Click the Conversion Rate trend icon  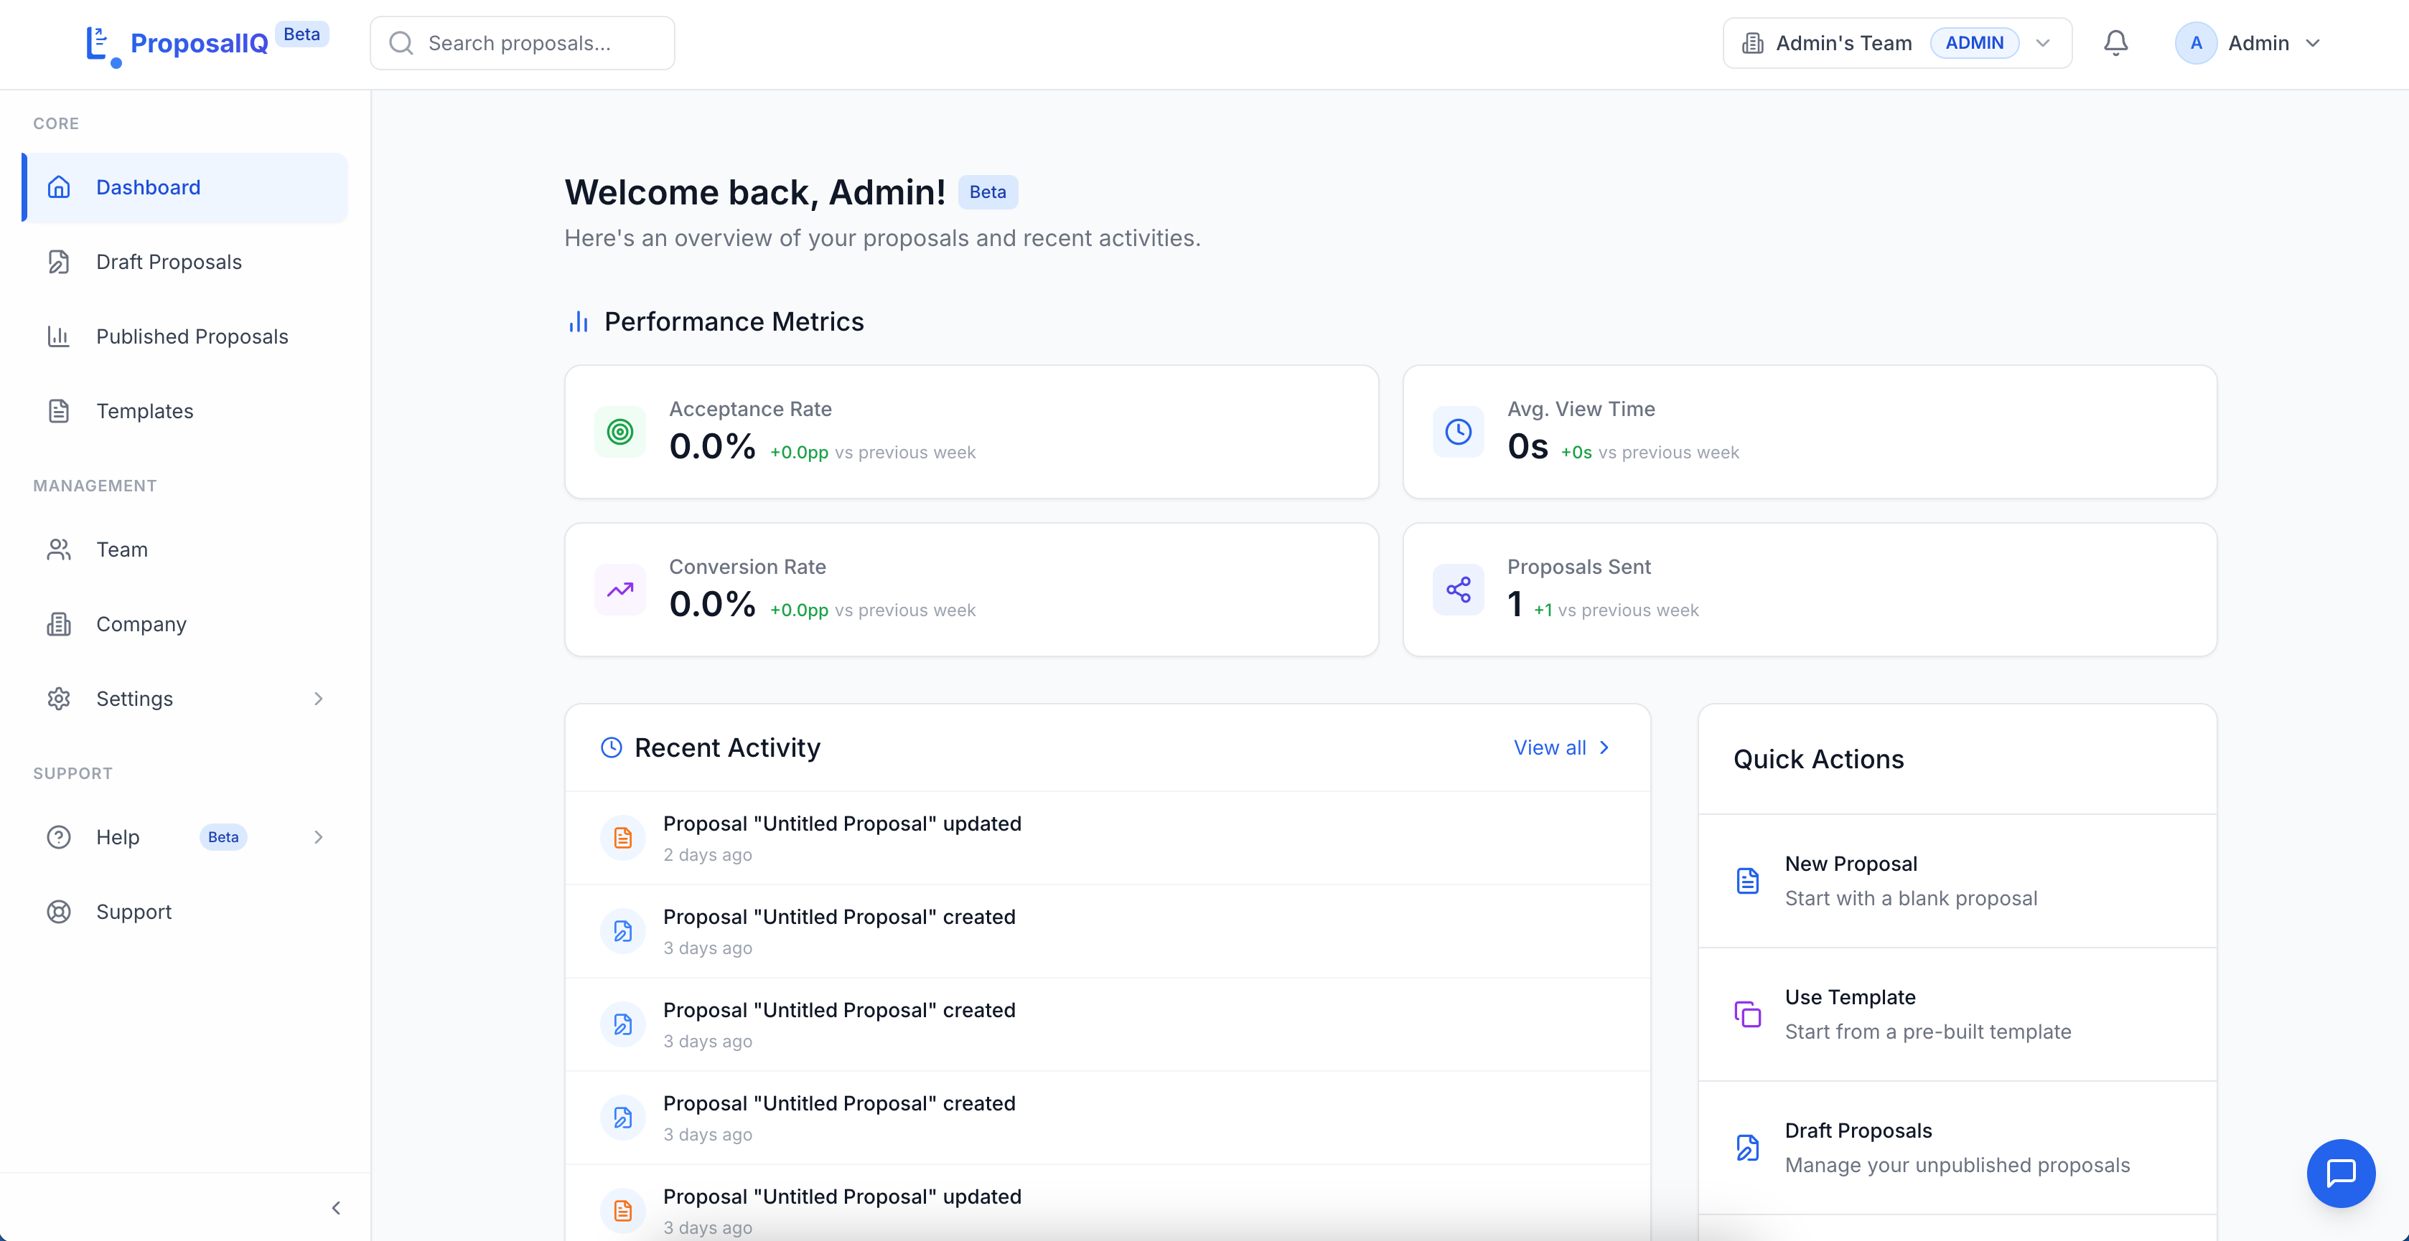coord(620,590)
